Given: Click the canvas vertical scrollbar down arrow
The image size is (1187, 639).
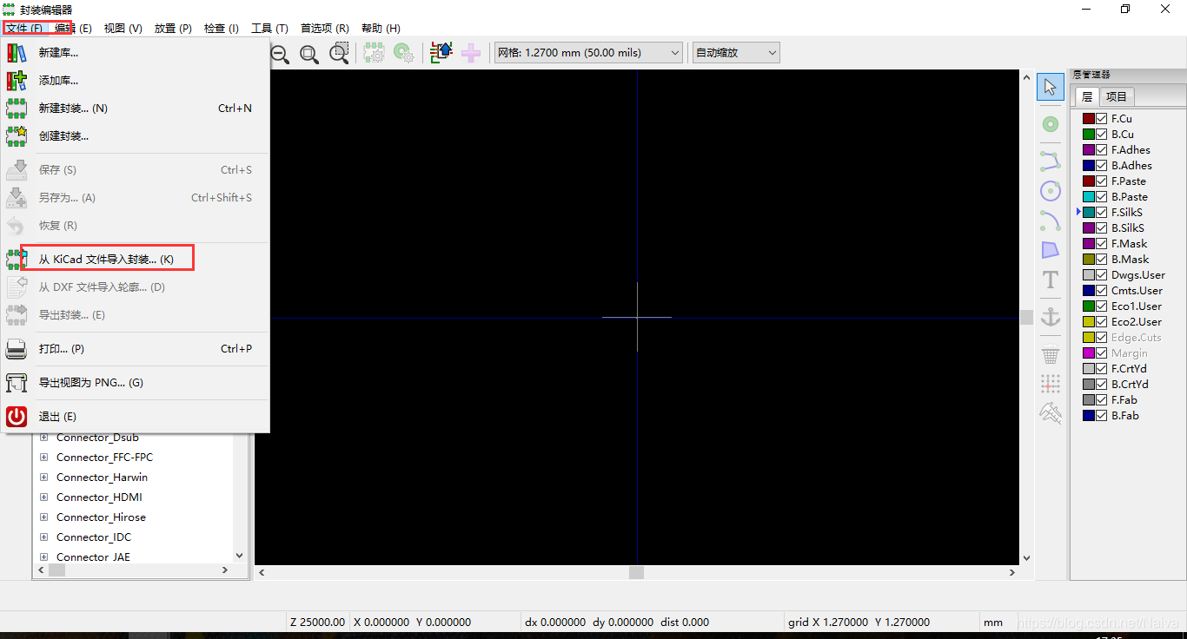Looking at the screenshot, I should 1026,558.
